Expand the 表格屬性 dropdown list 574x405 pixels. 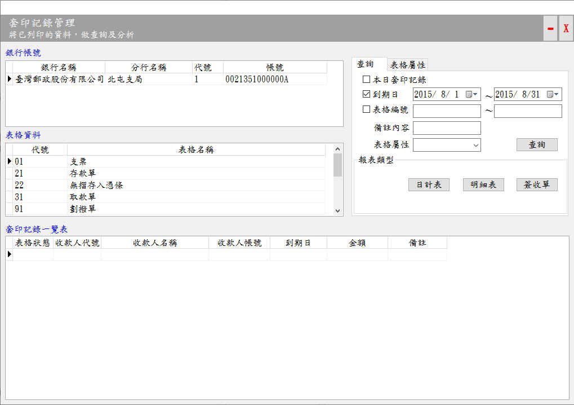476,145
